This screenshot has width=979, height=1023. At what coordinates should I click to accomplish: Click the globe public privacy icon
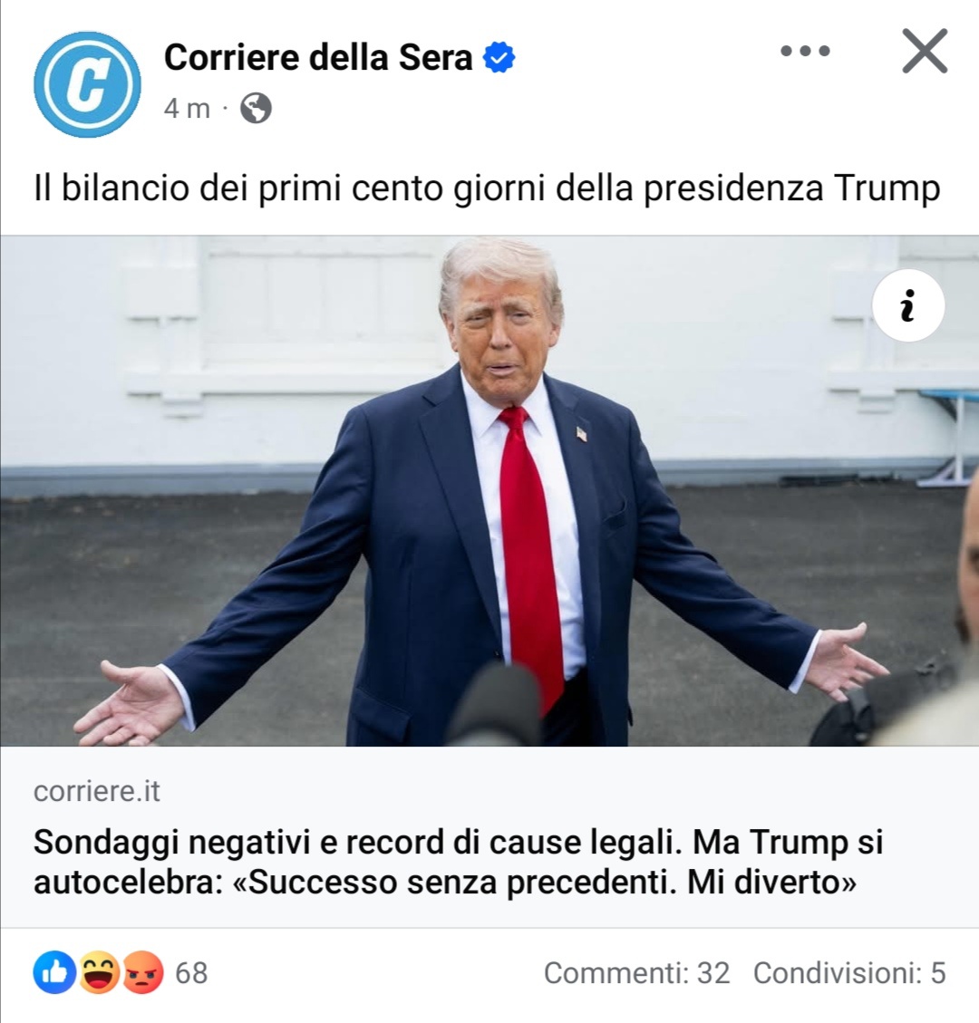tap(256, 109)
